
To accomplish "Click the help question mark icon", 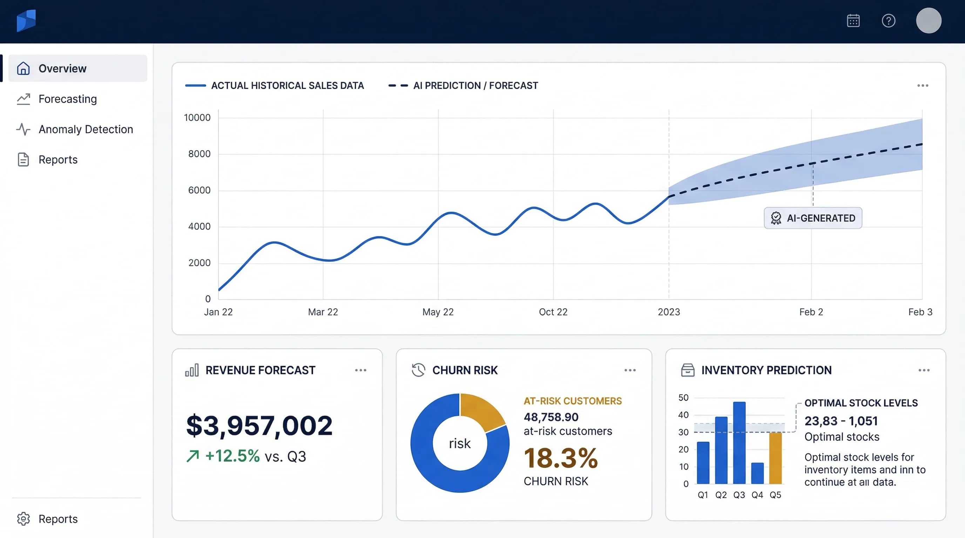I will point(888,21).
